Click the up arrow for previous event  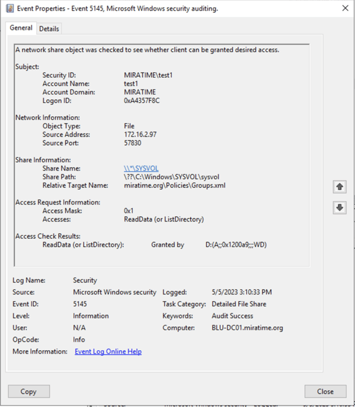[340, 187]
